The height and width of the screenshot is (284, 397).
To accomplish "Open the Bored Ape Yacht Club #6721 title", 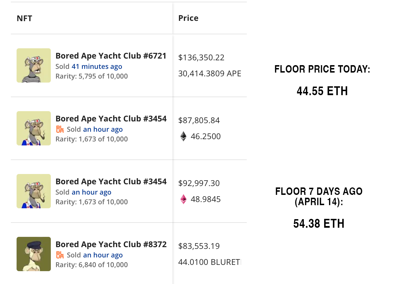I will click(x=111, y=56).
